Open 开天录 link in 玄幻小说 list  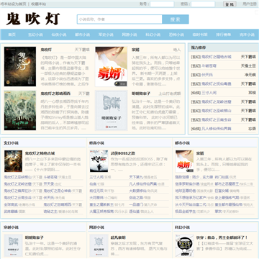click(49, 184)
